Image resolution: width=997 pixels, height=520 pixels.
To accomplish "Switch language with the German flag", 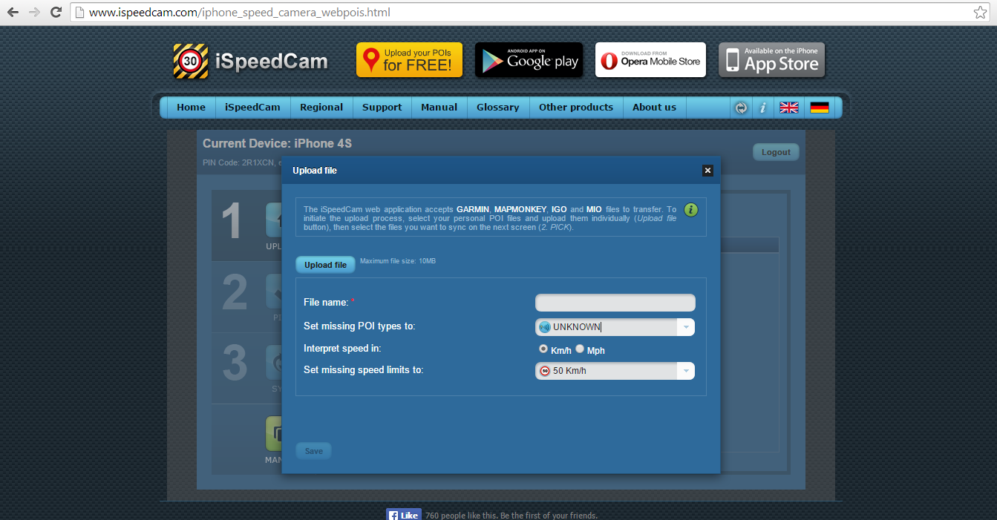I will pos(820,108).
